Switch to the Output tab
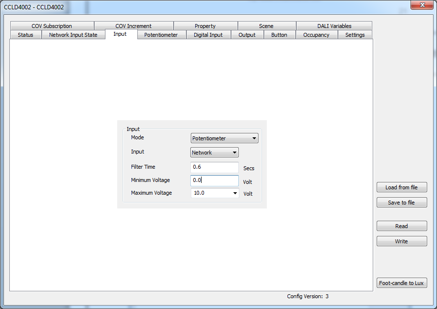 (247, 35)
